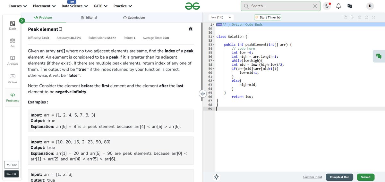
Task: Click the panel divider resize handle
Action: coord(203,94)
